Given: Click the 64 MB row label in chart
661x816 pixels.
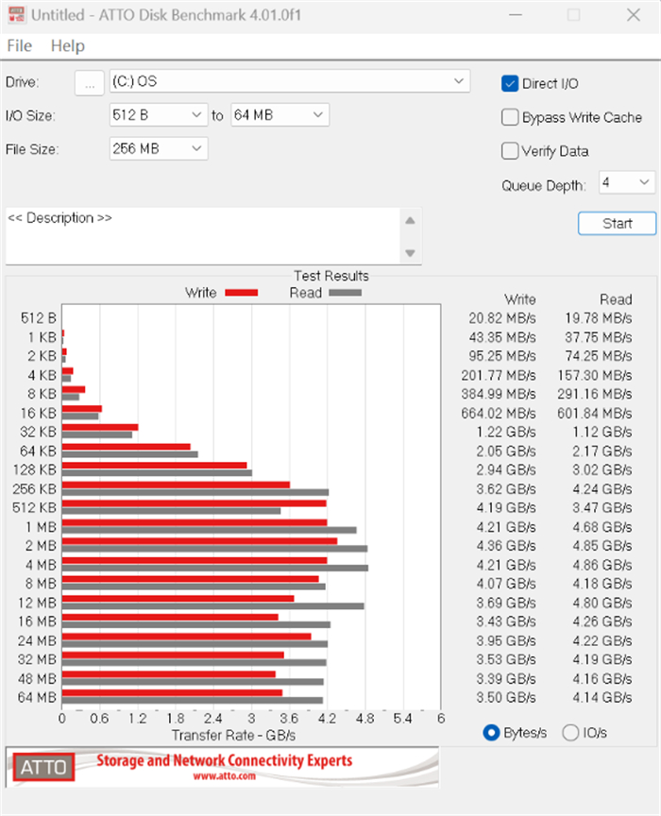Looking at the screenshot, I should tap(37, 697).
